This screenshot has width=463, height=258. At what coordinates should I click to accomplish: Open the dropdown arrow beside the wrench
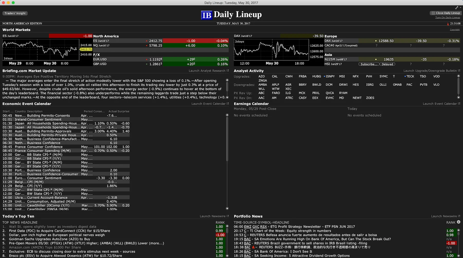tap(460, 8)
